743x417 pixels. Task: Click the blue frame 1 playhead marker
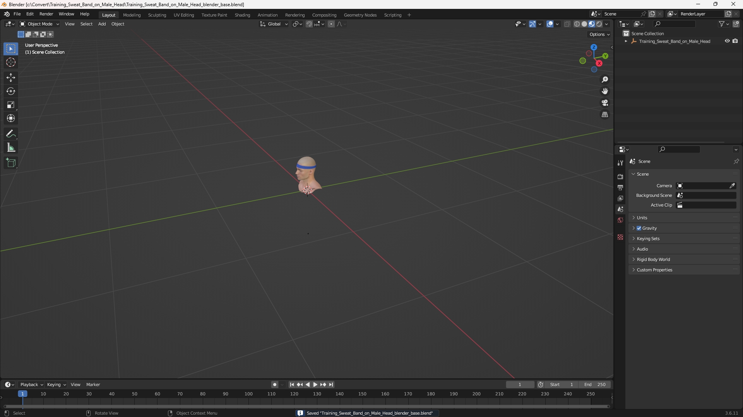(22, 394)
